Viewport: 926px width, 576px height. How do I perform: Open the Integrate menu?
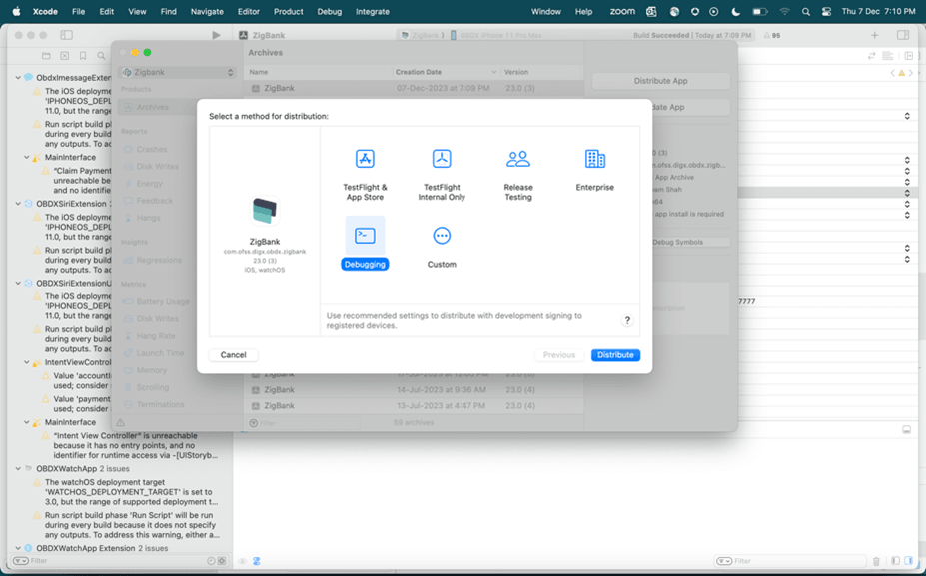tap(372, 11)
